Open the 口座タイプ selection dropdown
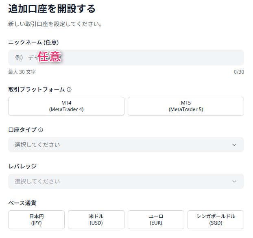Image resolution: width=253 pixels, height=238 pixels. 126,145
